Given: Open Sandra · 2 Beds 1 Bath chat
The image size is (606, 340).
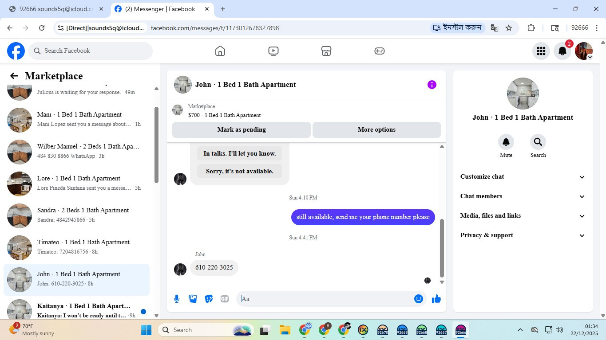Looking at the screenshot, I should pos(76,215).
